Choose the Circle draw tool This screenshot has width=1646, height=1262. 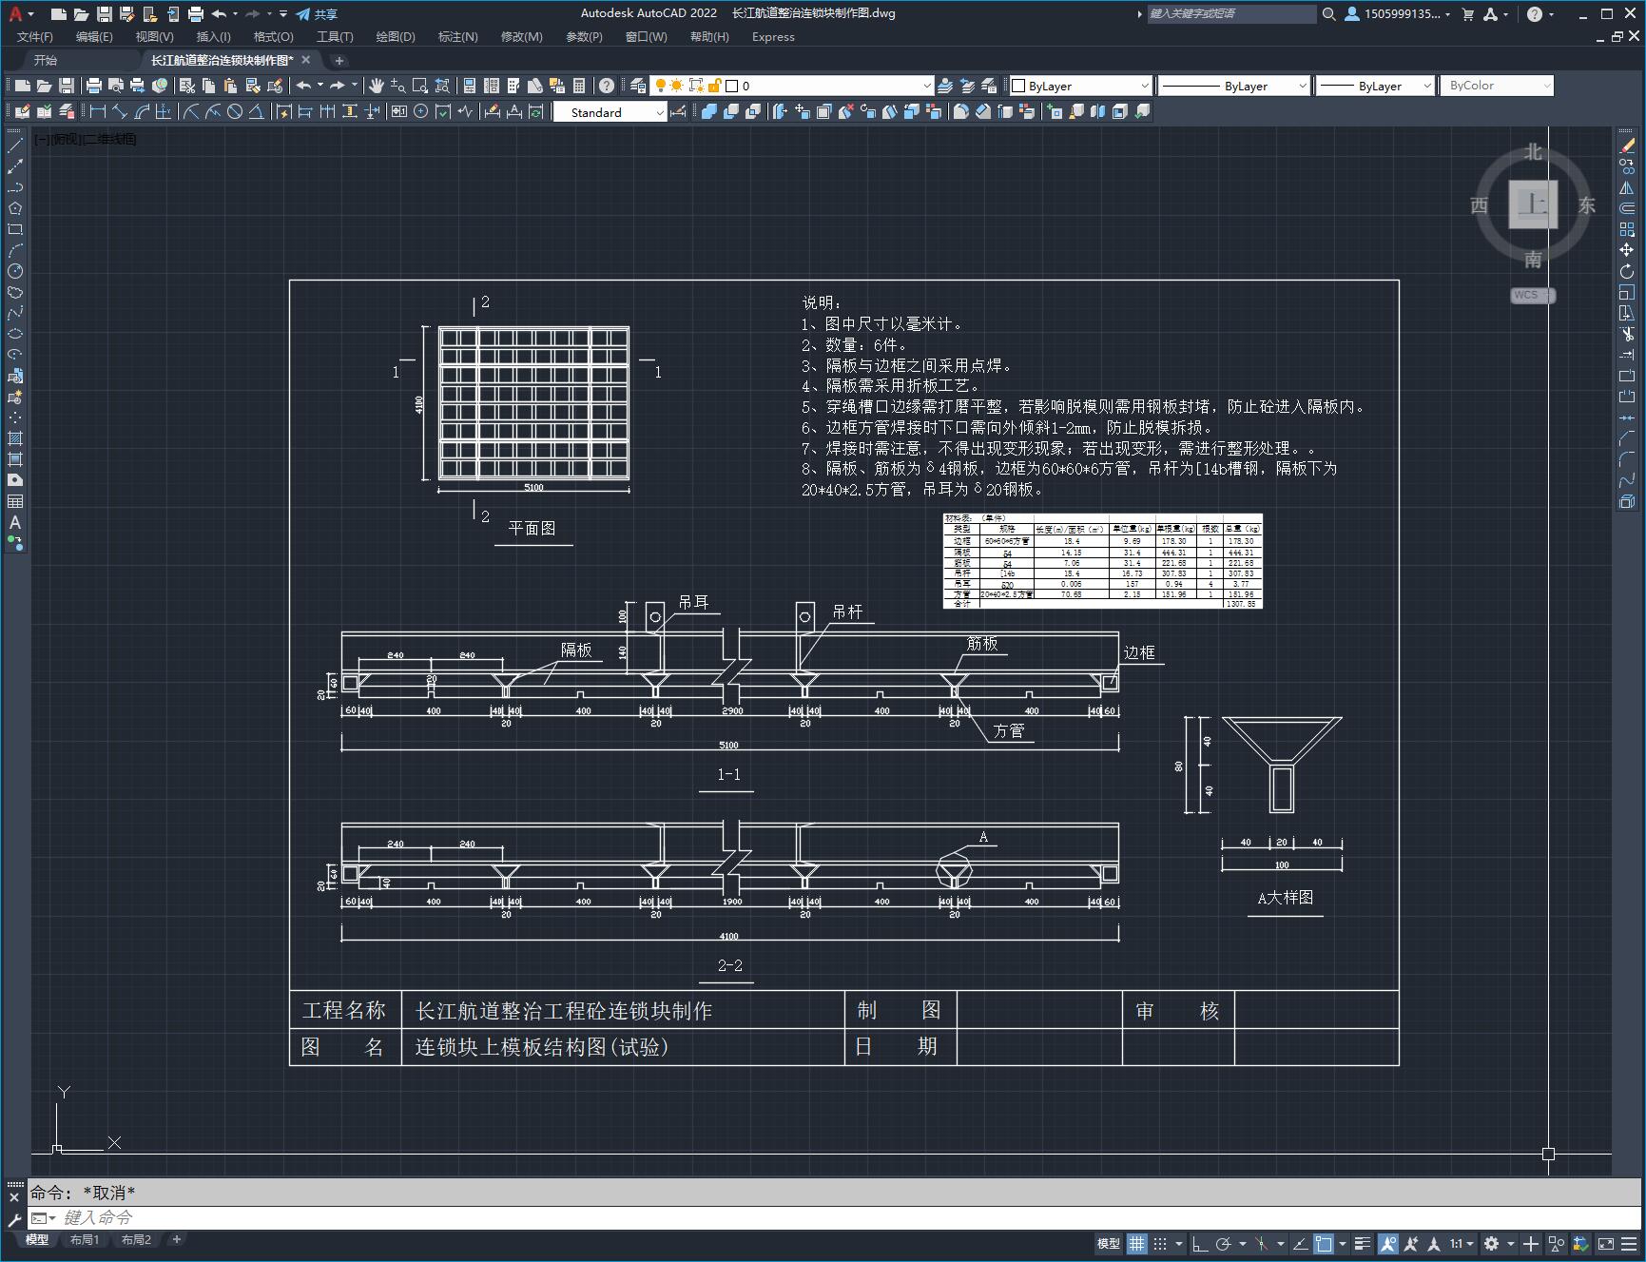tap(15, 271)
